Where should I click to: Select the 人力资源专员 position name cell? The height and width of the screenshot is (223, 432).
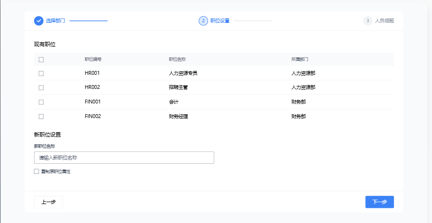point(183,73)
